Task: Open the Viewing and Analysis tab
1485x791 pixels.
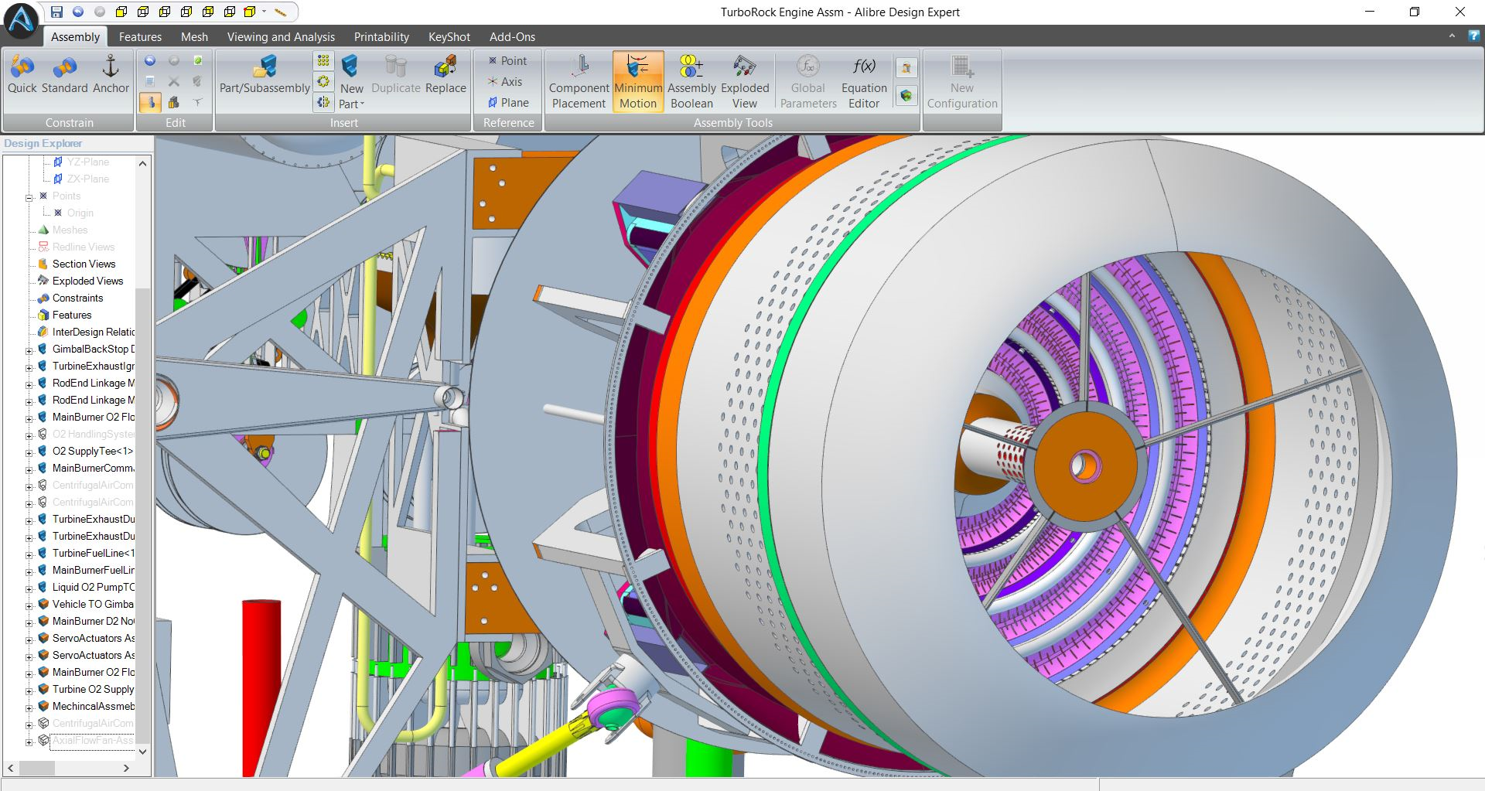Action: (x=281, y=36)
